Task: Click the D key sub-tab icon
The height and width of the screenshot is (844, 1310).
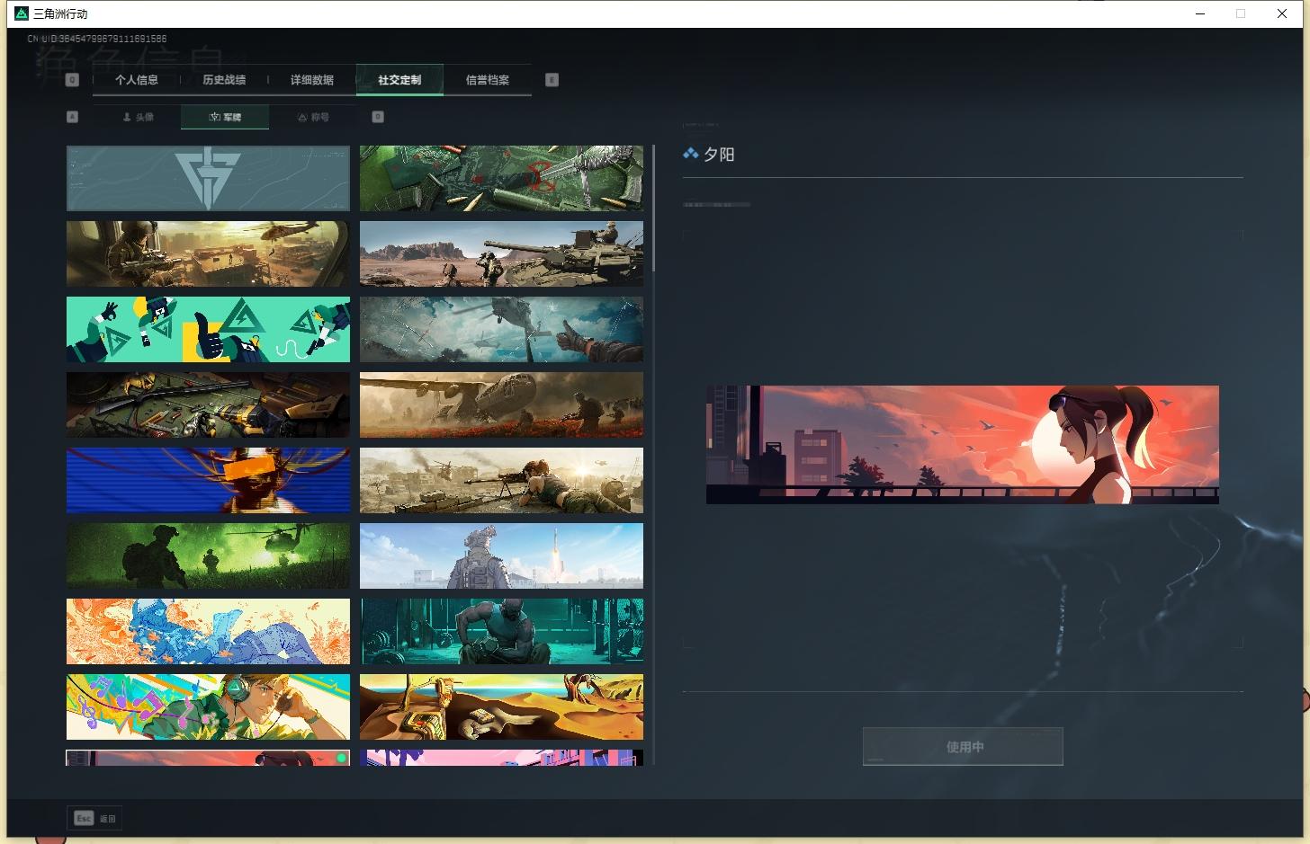Action: 378,117
